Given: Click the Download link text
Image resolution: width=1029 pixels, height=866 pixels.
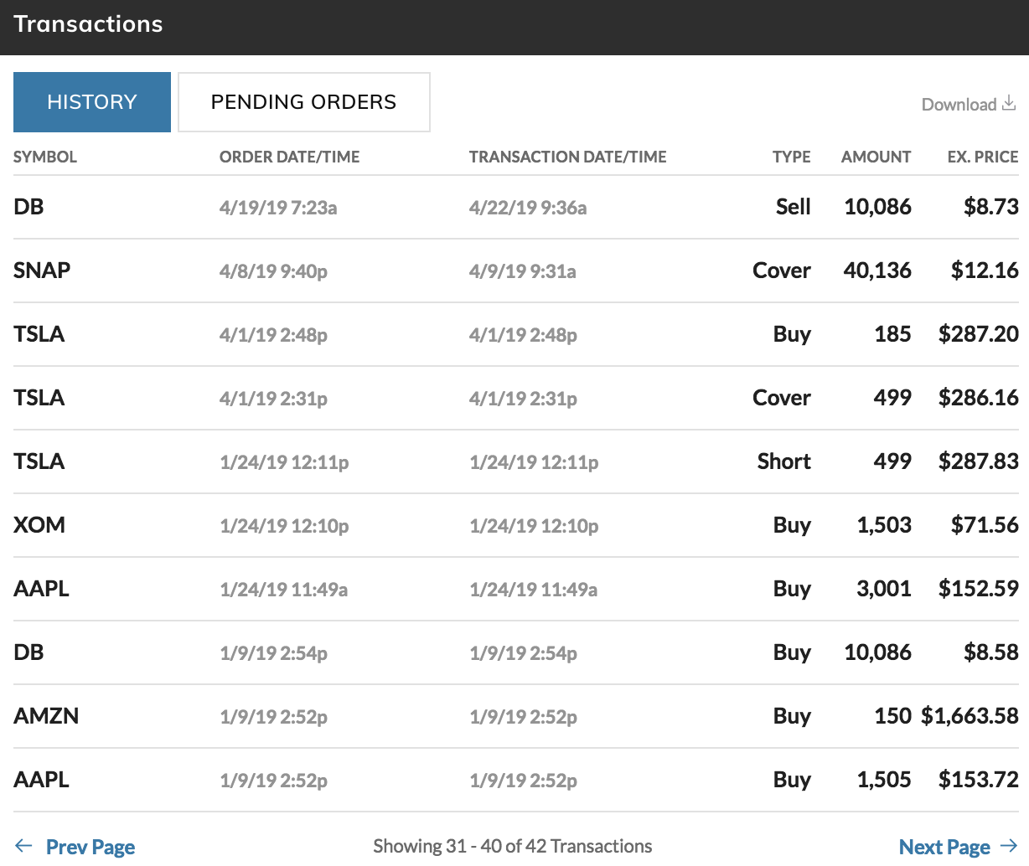Looking at the screenshot, I should (959, 105).
